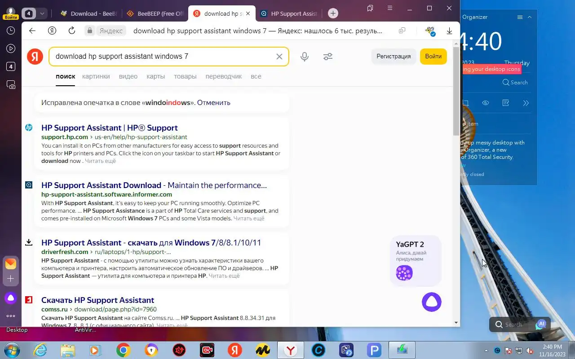The image size is (575, 359).
Task: Open HP Support Assistant - скачать для Windows result
Action: 151,243
